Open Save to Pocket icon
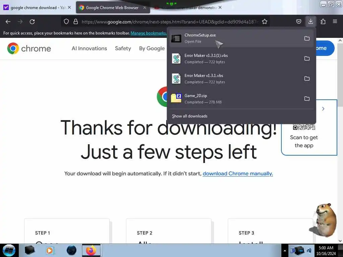The height and width of the screenshot is (257, 343). pyautogui.click(x=298, y=21)
